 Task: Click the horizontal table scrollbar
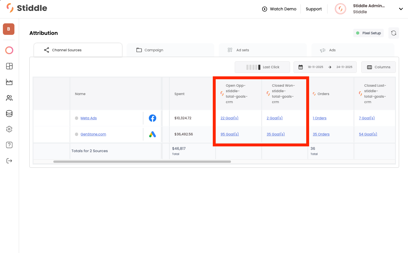click(142, 162)
